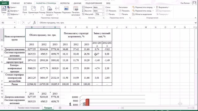Toggle Сетка Печать checkbox

[107, 14]
